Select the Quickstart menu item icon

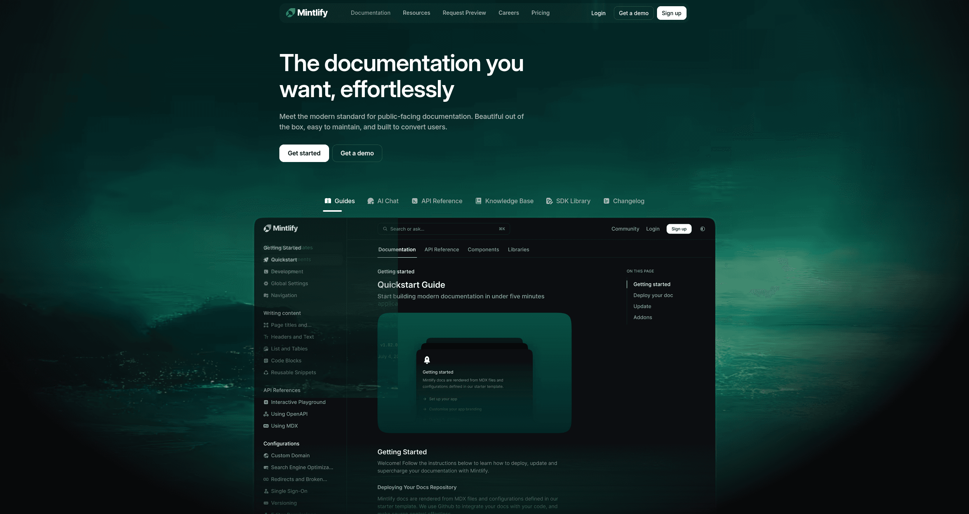(x=265, y=260)
